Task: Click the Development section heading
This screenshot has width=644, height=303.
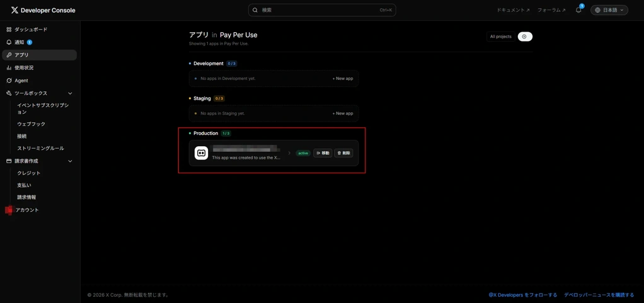Action: [x=209, y=64]
